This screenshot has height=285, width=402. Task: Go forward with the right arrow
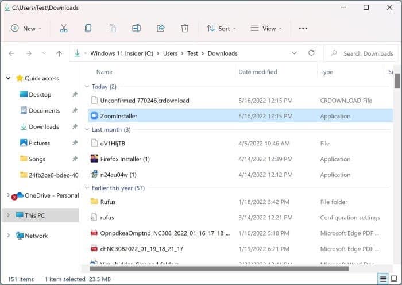point(29,53)
